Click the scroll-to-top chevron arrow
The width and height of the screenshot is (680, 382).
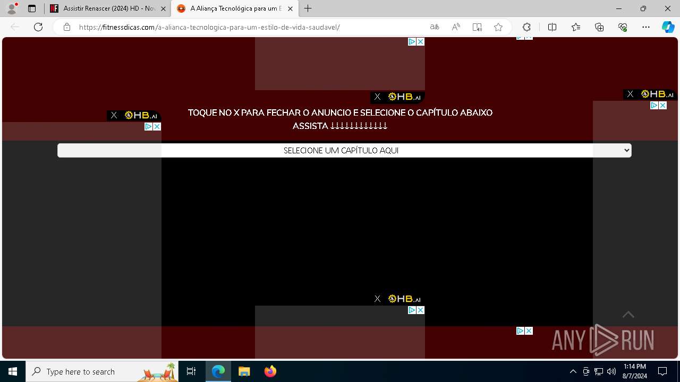click(628, 315)
